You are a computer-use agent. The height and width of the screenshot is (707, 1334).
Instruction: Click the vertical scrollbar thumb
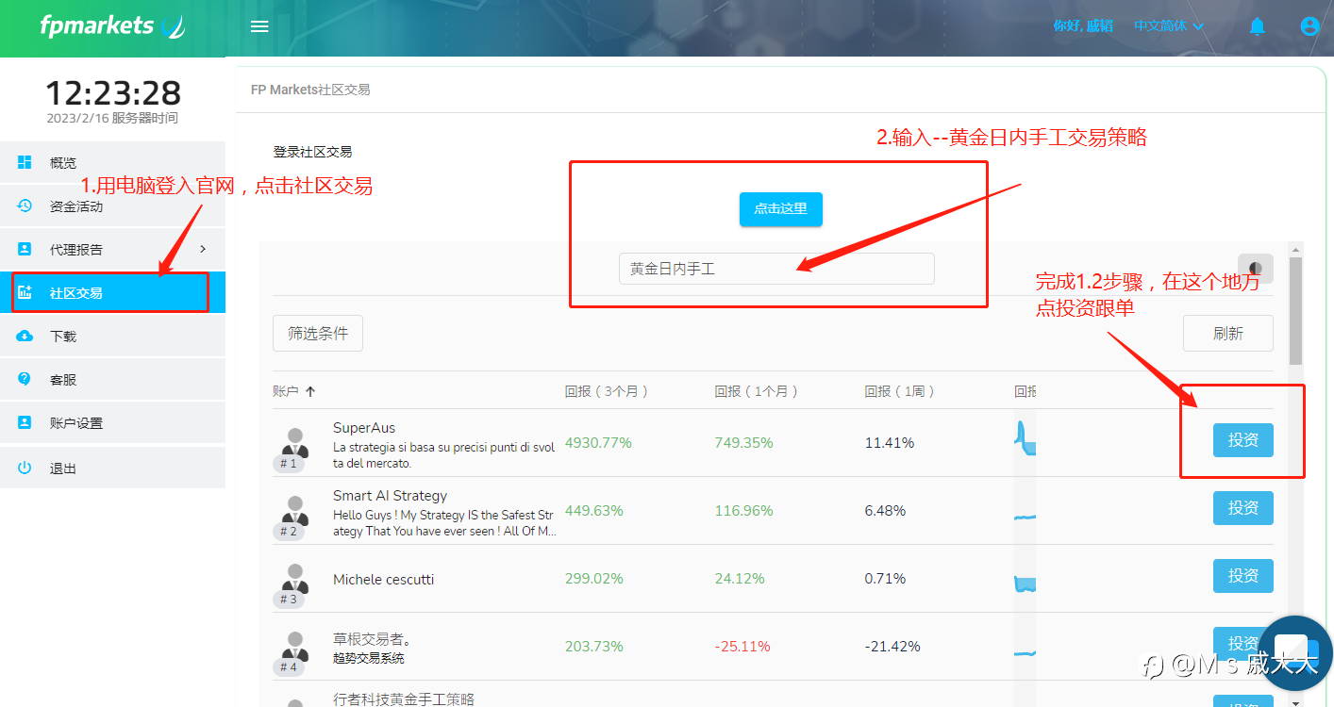1295,311
